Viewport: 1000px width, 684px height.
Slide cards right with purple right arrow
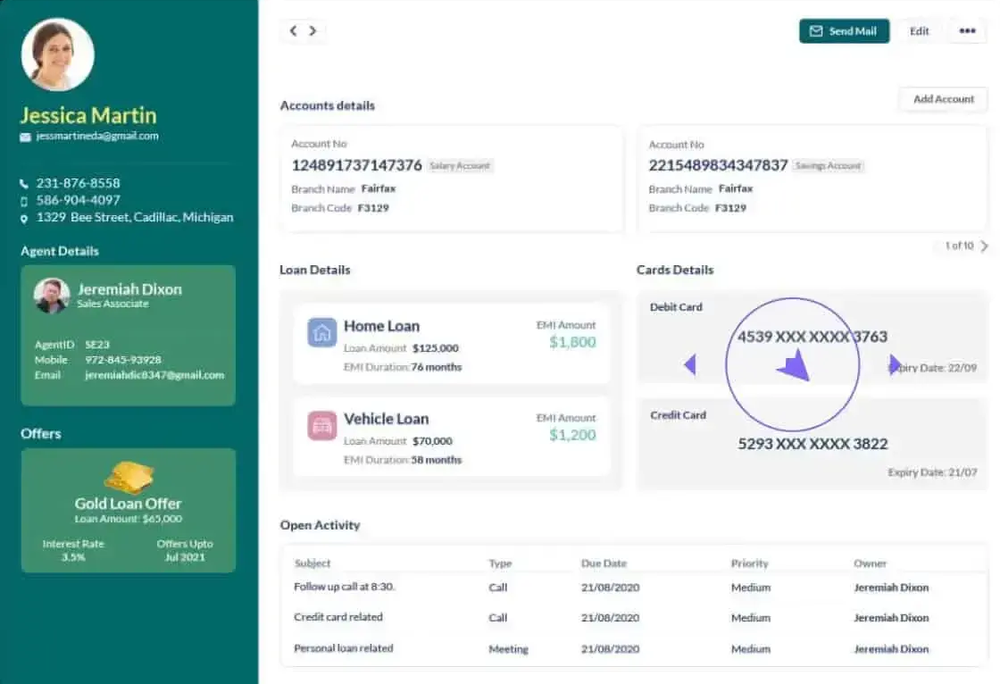tap(895, 364)
